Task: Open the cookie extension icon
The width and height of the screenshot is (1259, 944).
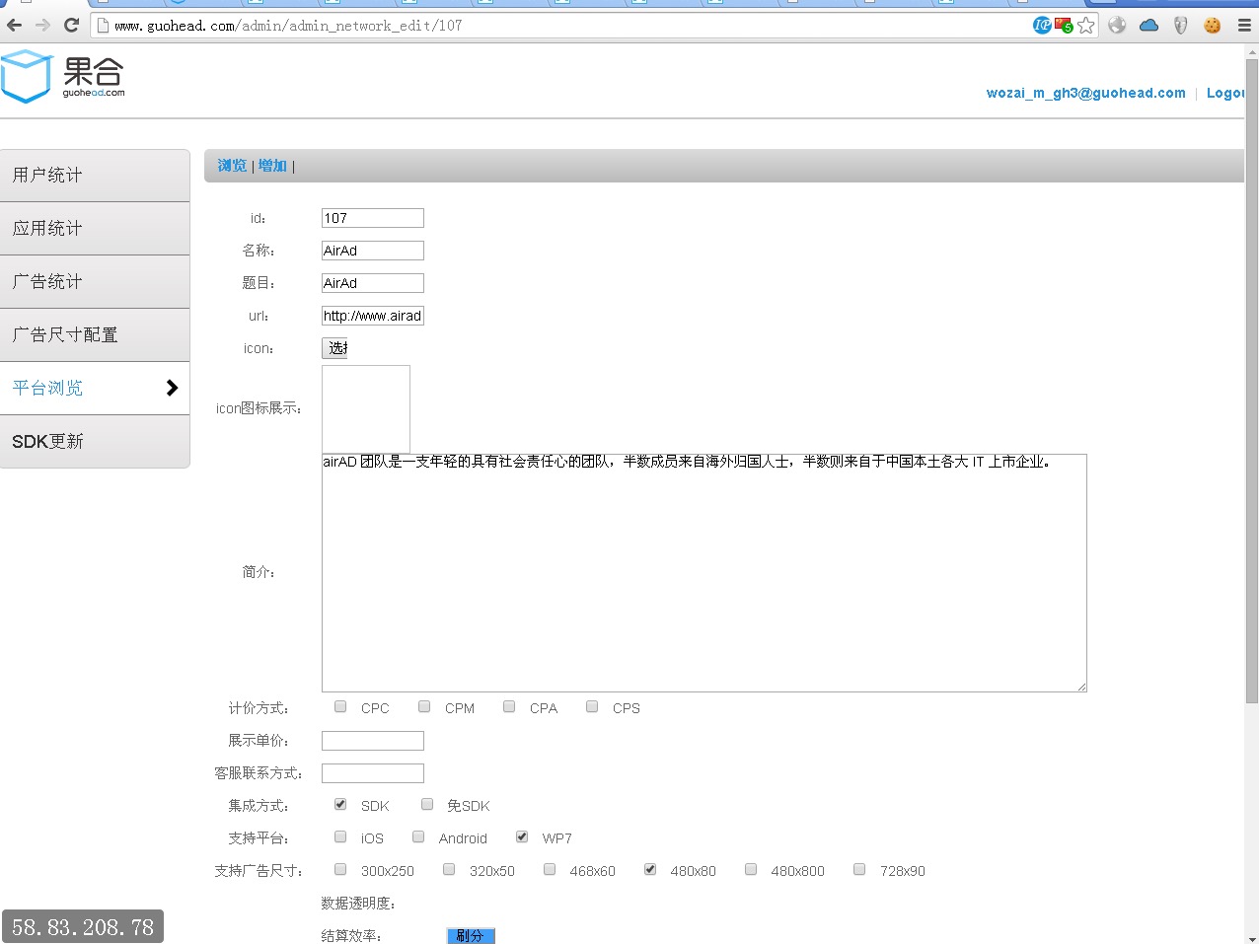Action: tap(1212, 26)
